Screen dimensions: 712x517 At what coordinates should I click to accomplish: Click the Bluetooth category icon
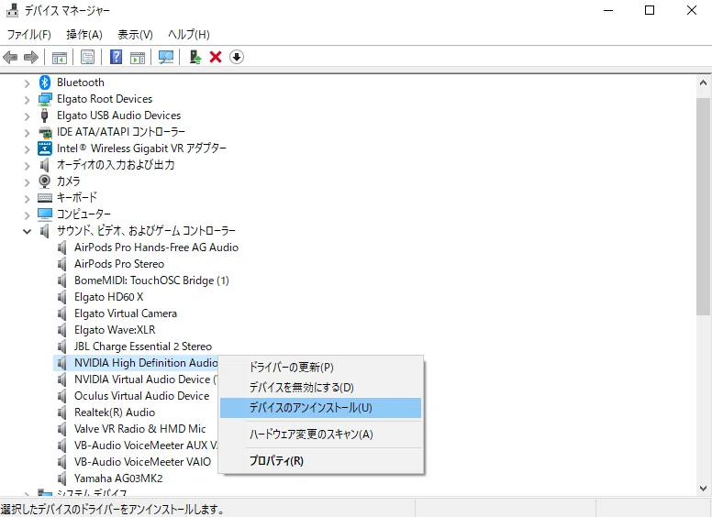[44, 82]
